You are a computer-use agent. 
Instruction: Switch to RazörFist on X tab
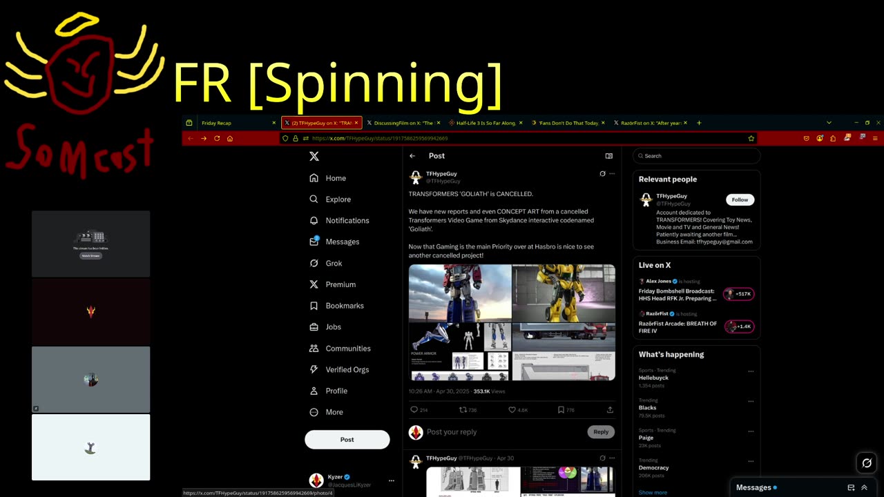tap(650, 123)
